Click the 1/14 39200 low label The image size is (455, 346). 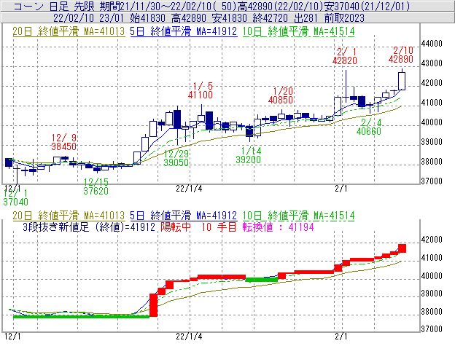pos(249,155)
